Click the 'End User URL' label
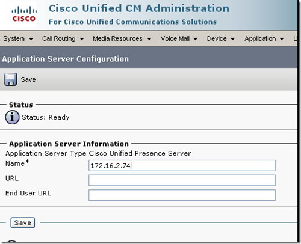Screen dimensions: 301x244 (x=28, y=193)
